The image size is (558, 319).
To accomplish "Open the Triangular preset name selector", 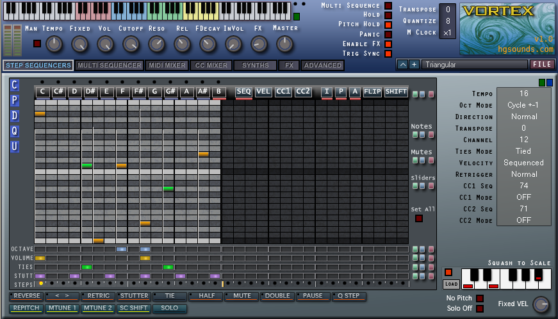I will coord(474,65).
